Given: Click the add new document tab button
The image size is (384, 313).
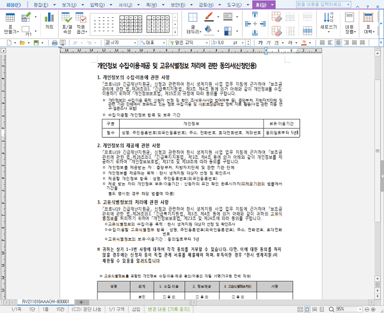Looking at the screenshot, I should point(81,302).
